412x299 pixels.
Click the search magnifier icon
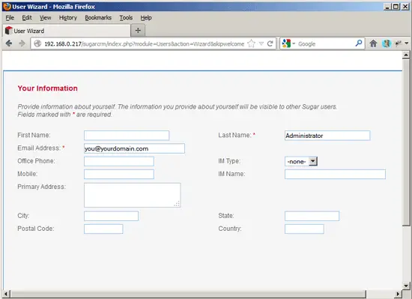[x=359, y=43]
